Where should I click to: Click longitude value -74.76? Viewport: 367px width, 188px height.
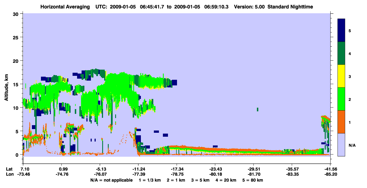point(62,174)
